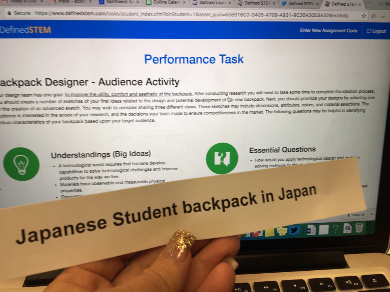Click the Logout button
This screenshot has height=292, width=390.
click(x=376, y=31)
